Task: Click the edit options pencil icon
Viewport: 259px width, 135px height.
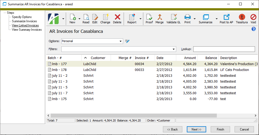Action: click(x=127, y=41)
